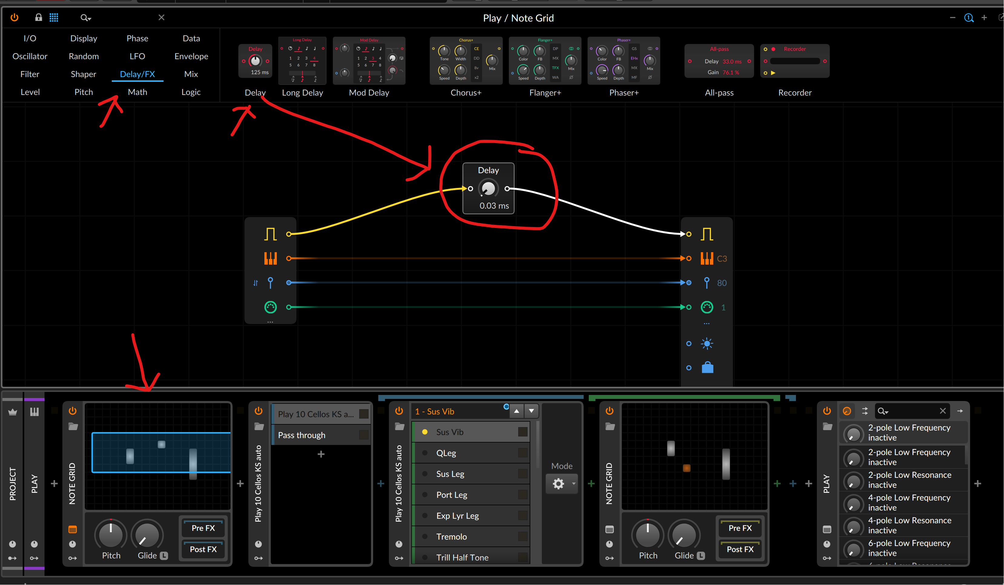Click the crown icon in Project column
The image size is (1004, 585).
[13, 412]
